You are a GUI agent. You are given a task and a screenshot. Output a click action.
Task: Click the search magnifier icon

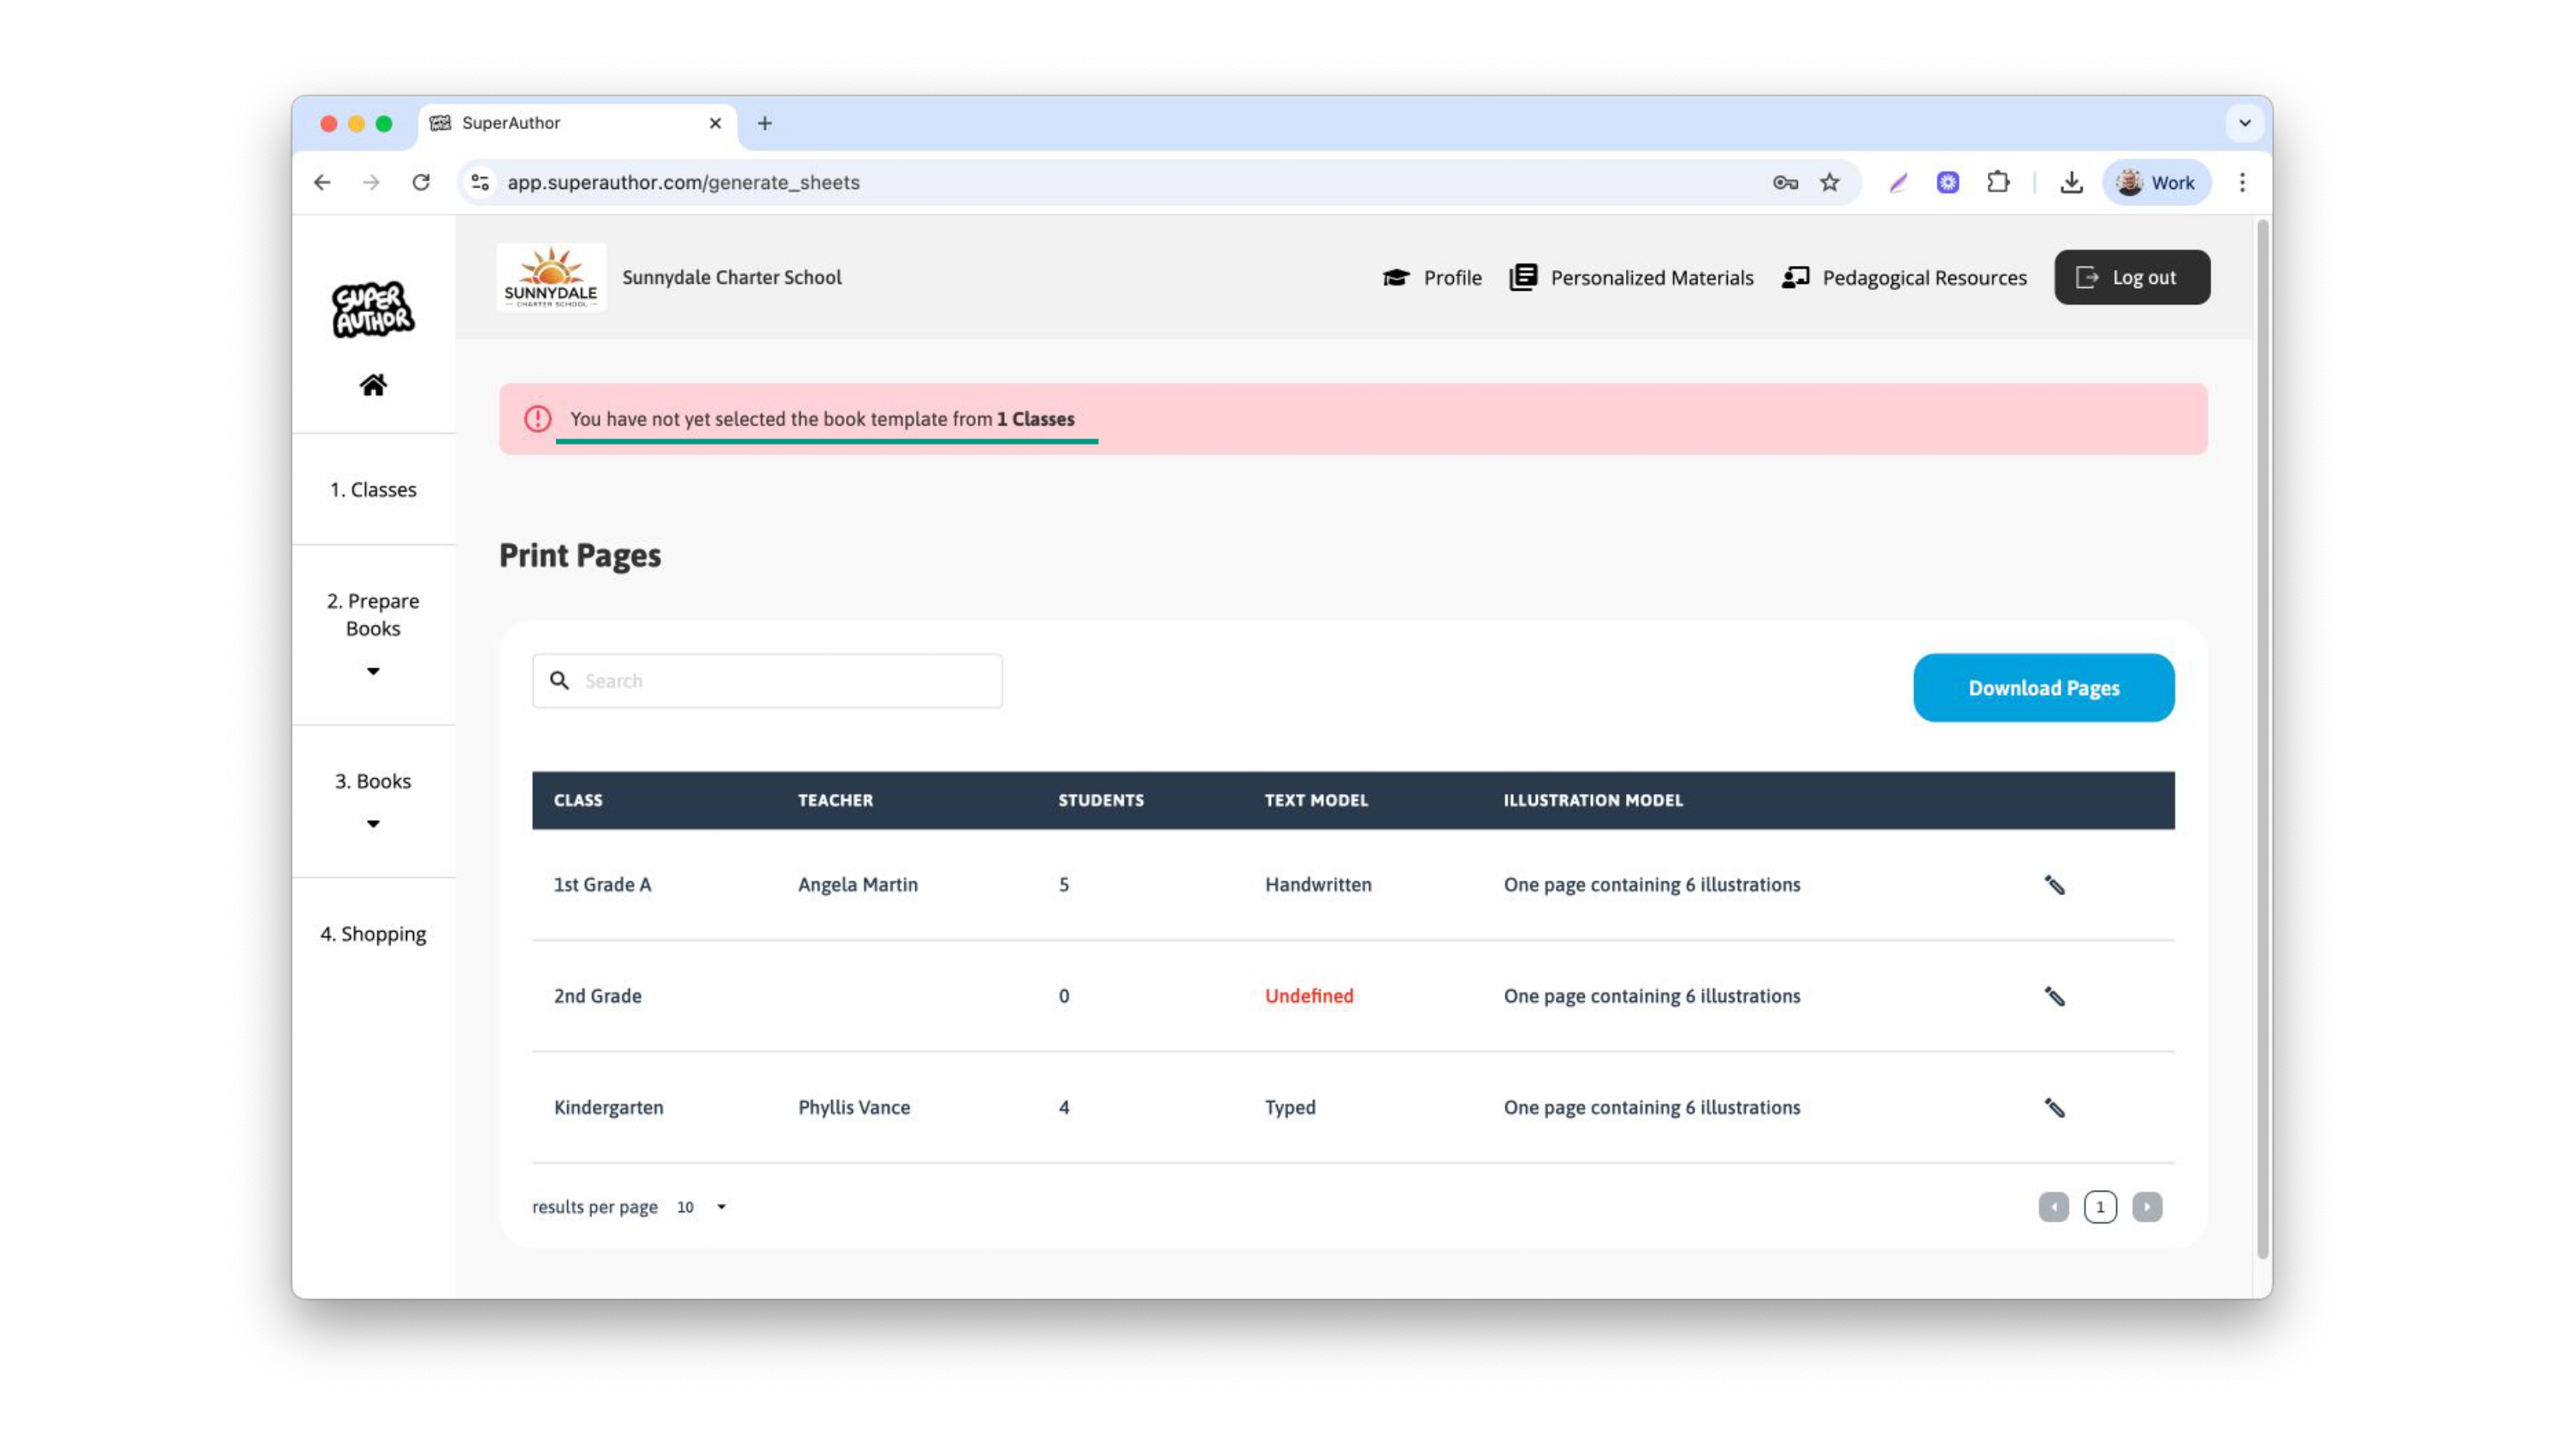click(x=560, y=680)
